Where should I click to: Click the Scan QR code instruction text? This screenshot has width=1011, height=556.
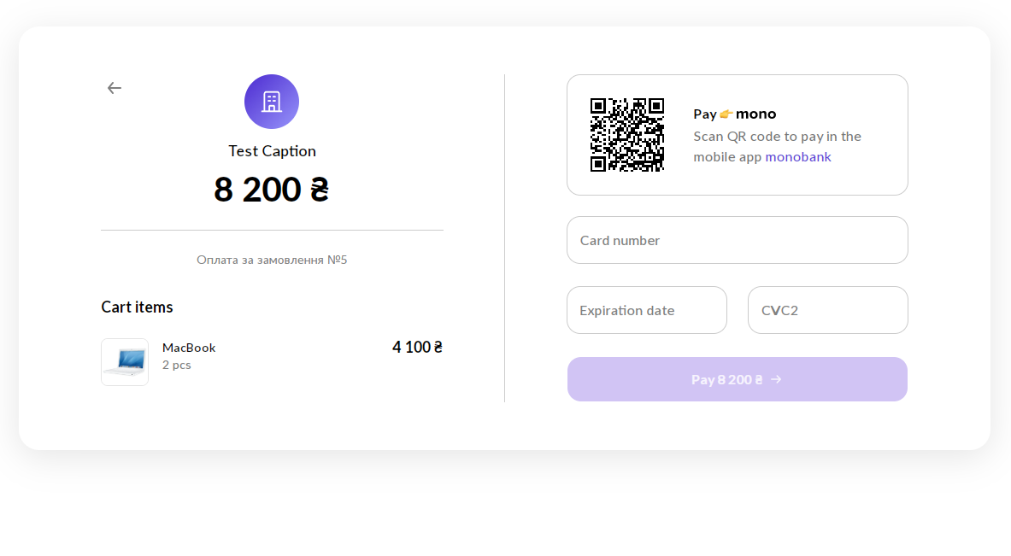[x=777, y=147]
